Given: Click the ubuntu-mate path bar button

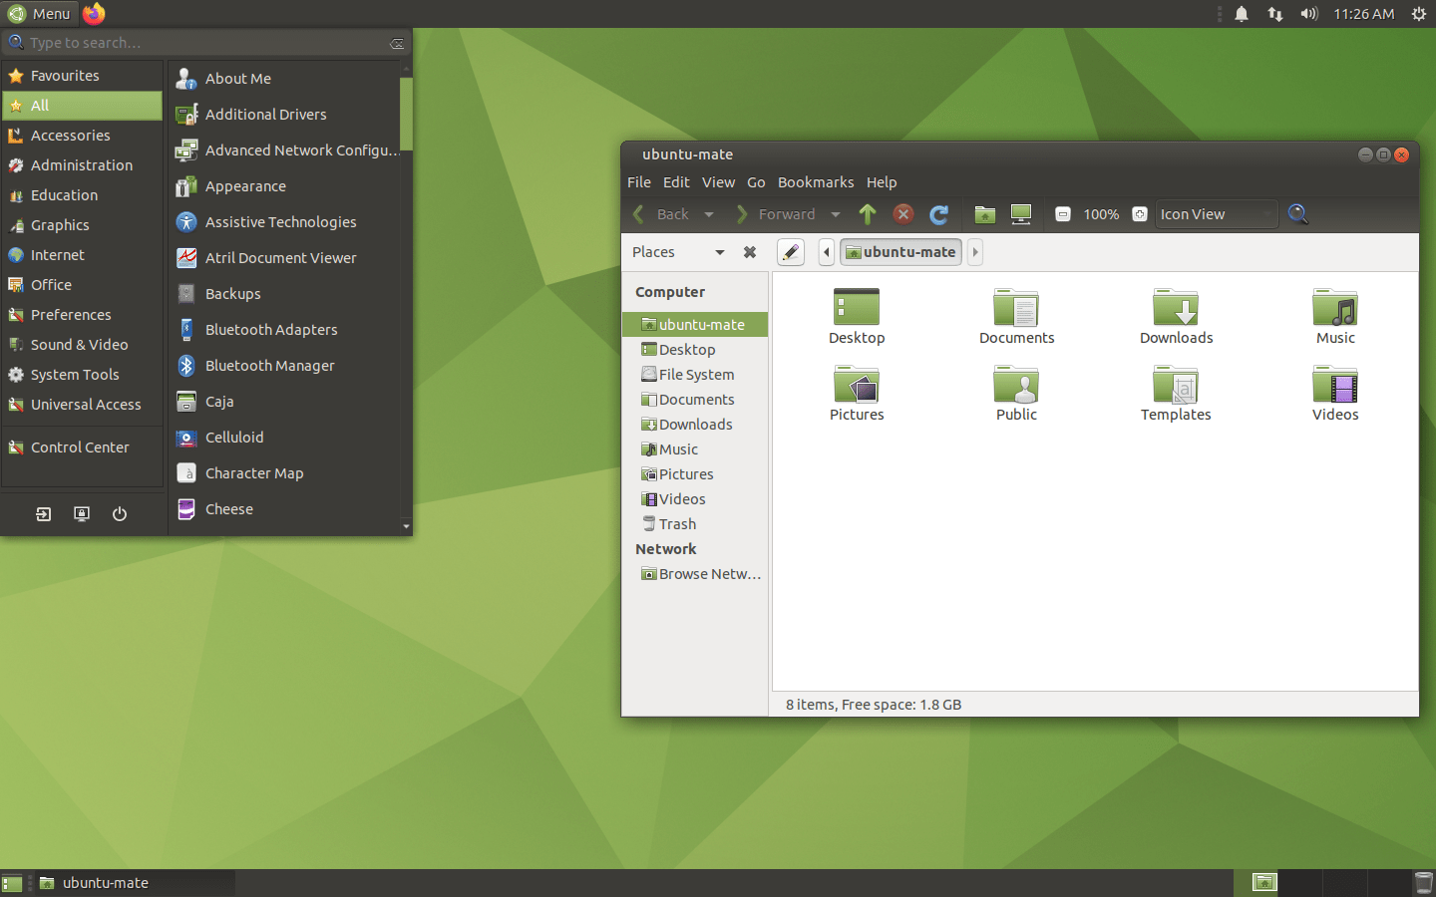Looking at the screenshot, I should pos(901,252).
